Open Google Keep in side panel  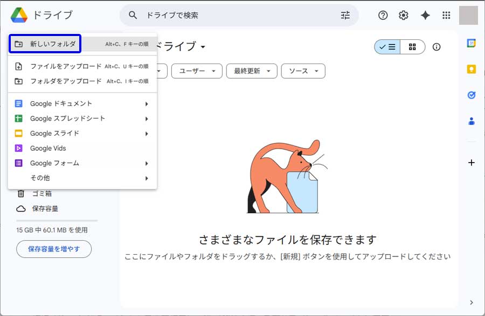pyautogui.click(x=472, y=69)
